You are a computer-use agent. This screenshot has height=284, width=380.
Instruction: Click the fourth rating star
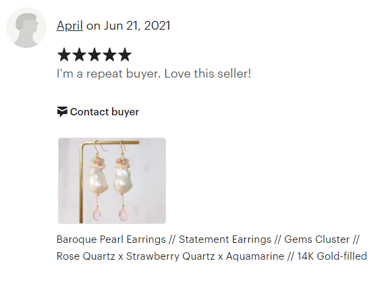pyautogui.click(x=110, y=55)
